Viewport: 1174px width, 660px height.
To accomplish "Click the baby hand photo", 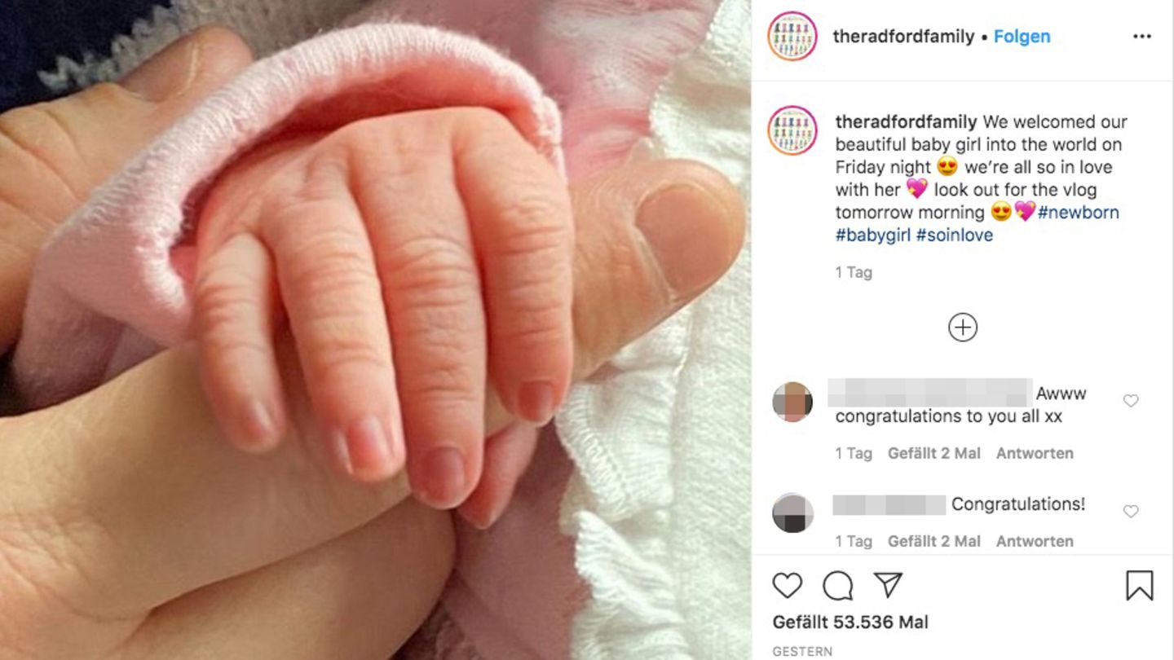I will [x=375, y=330].
